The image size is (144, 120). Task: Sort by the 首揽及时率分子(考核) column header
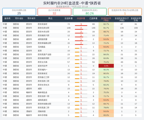tap(122, 19)
